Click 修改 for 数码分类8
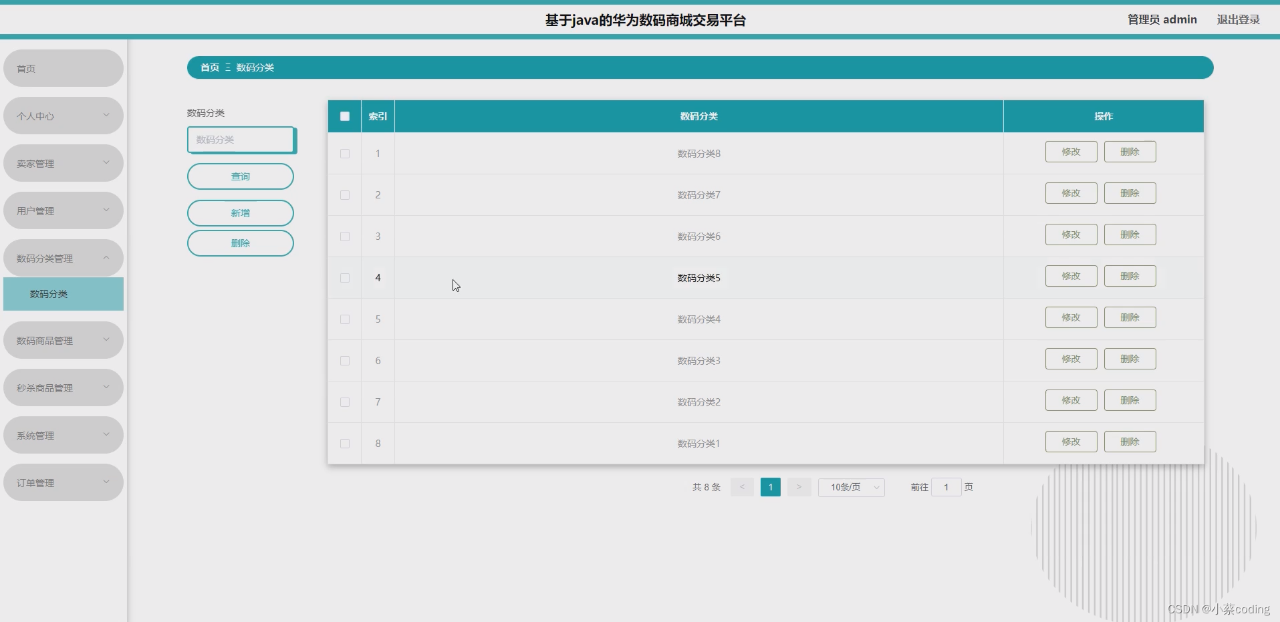 (x=1071, y=152)
